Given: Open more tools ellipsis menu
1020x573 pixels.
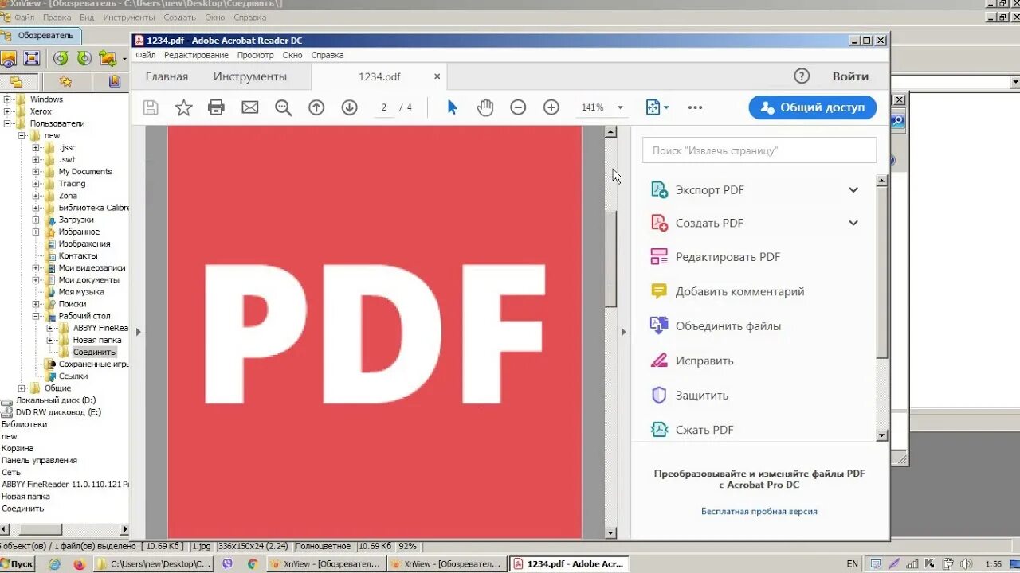Looking at the screenshot, I should [x=695, y=107].
